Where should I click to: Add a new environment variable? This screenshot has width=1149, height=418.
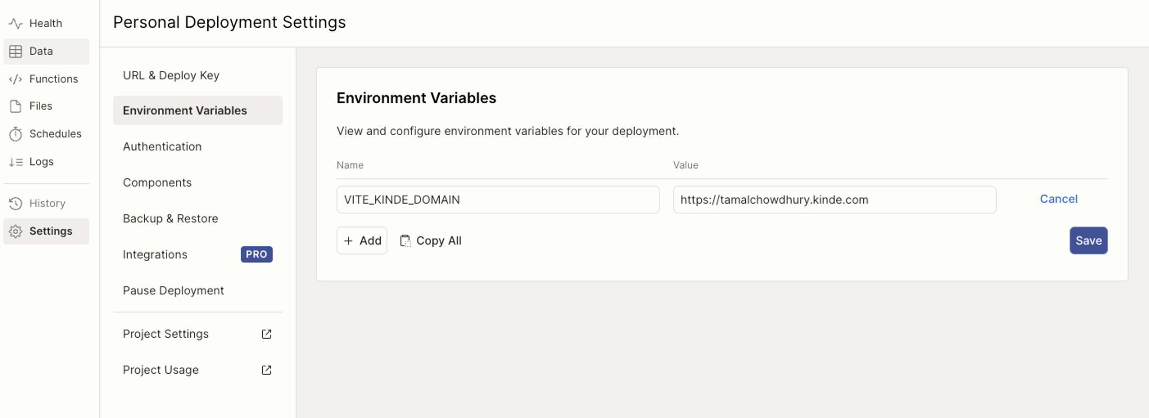click(362, 241)
